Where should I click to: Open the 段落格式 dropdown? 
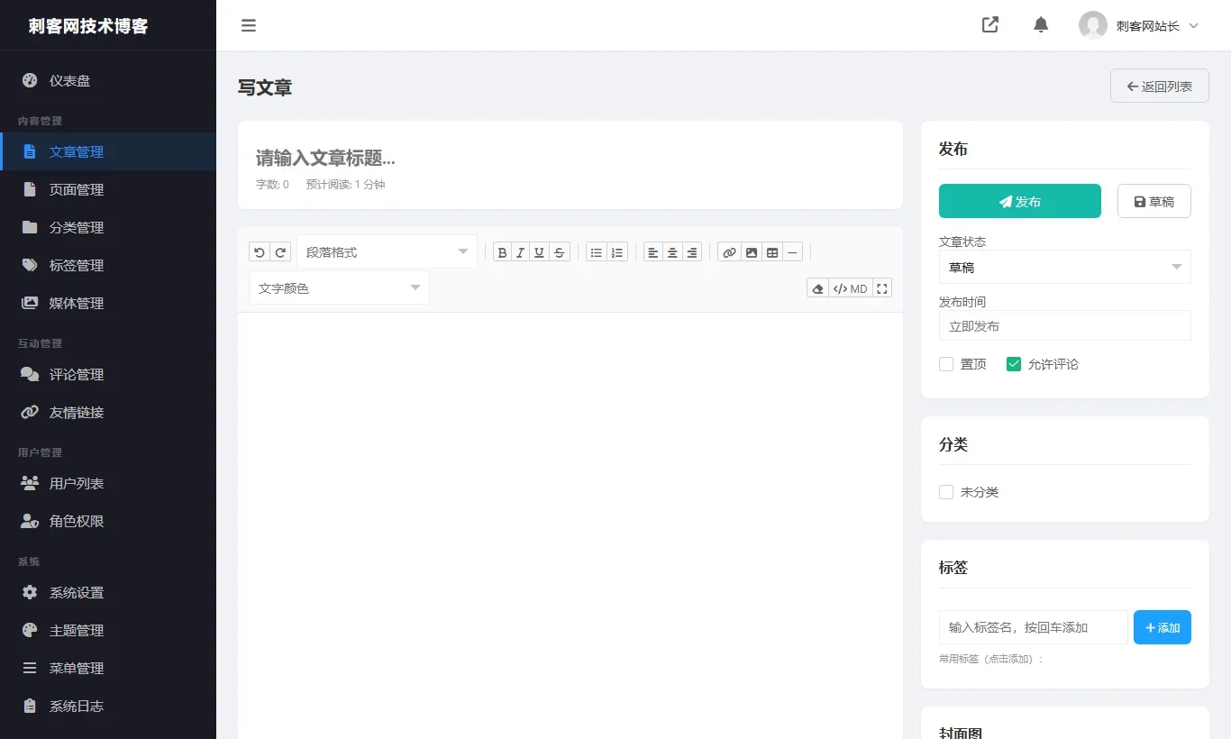pos(387,252)
